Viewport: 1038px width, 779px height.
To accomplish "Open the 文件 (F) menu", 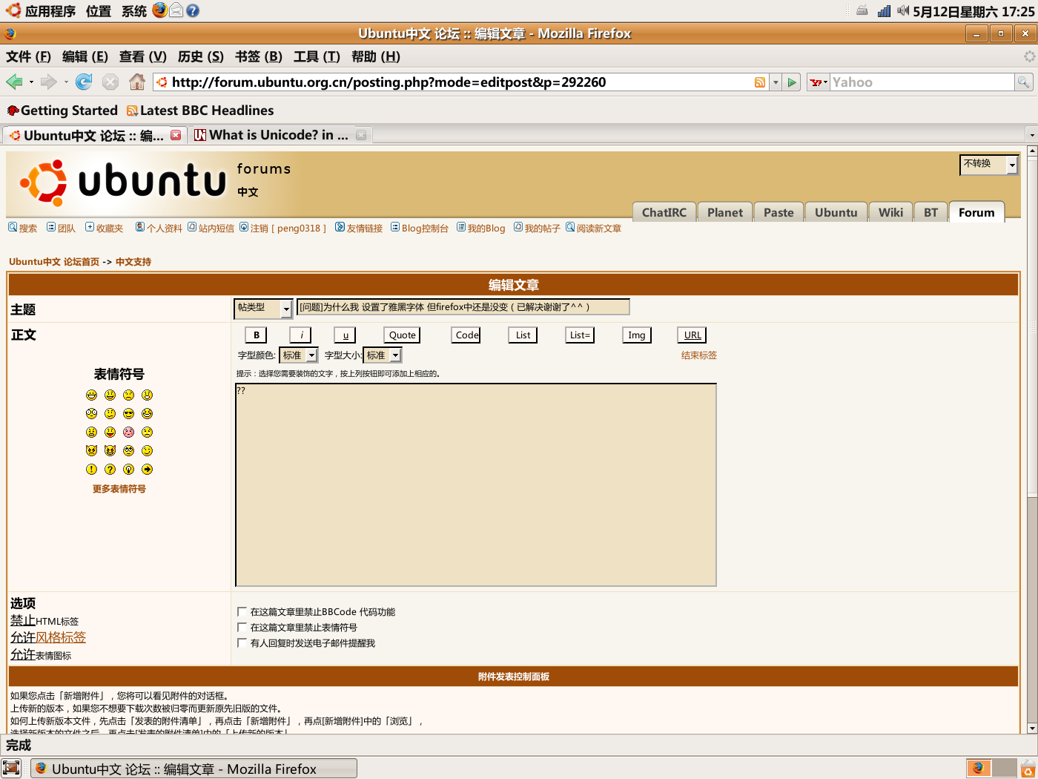I will 28,56.
